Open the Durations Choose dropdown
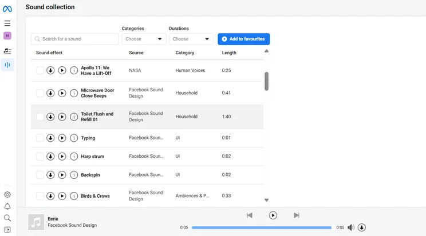 point(191,39)
